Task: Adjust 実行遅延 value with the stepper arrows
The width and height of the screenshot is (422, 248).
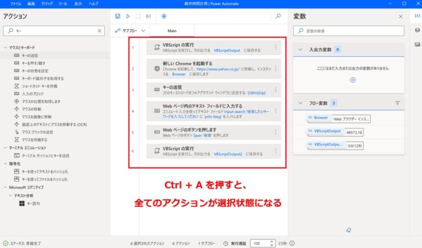Action: (272, 243)
